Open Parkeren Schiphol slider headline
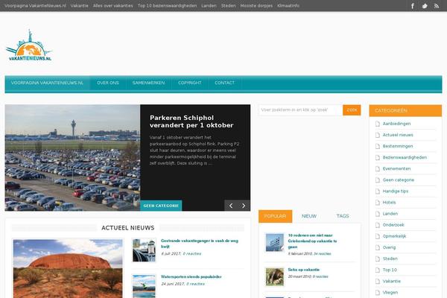Viewport: 447px width, 298px height. (191, 121)
